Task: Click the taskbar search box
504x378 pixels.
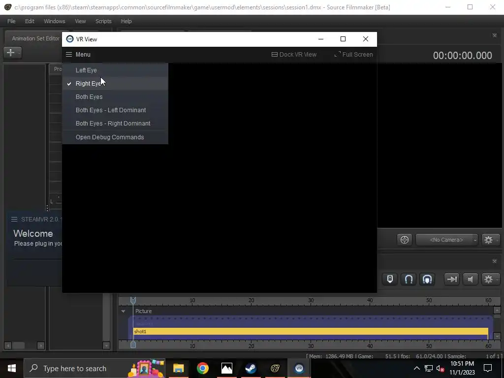Action: point(94,368)
